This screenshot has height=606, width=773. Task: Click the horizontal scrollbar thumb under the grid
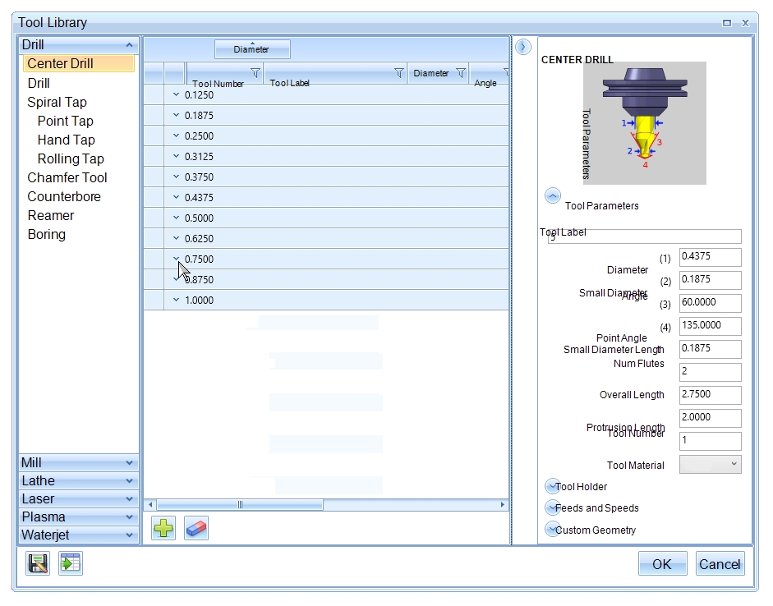pos(240,505)
